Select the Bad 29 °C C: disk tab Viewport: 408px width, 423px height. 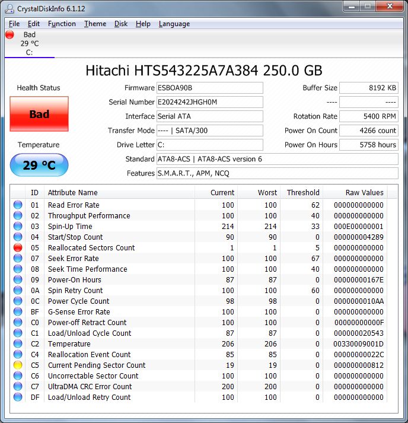[x=30, y=43]
